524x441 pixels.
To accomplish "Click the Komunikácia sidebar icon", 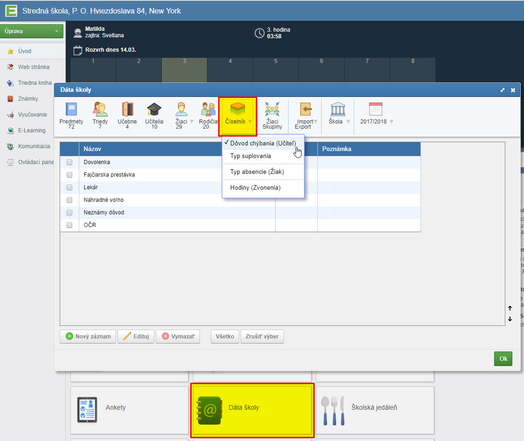I will (x=11, y=146).
